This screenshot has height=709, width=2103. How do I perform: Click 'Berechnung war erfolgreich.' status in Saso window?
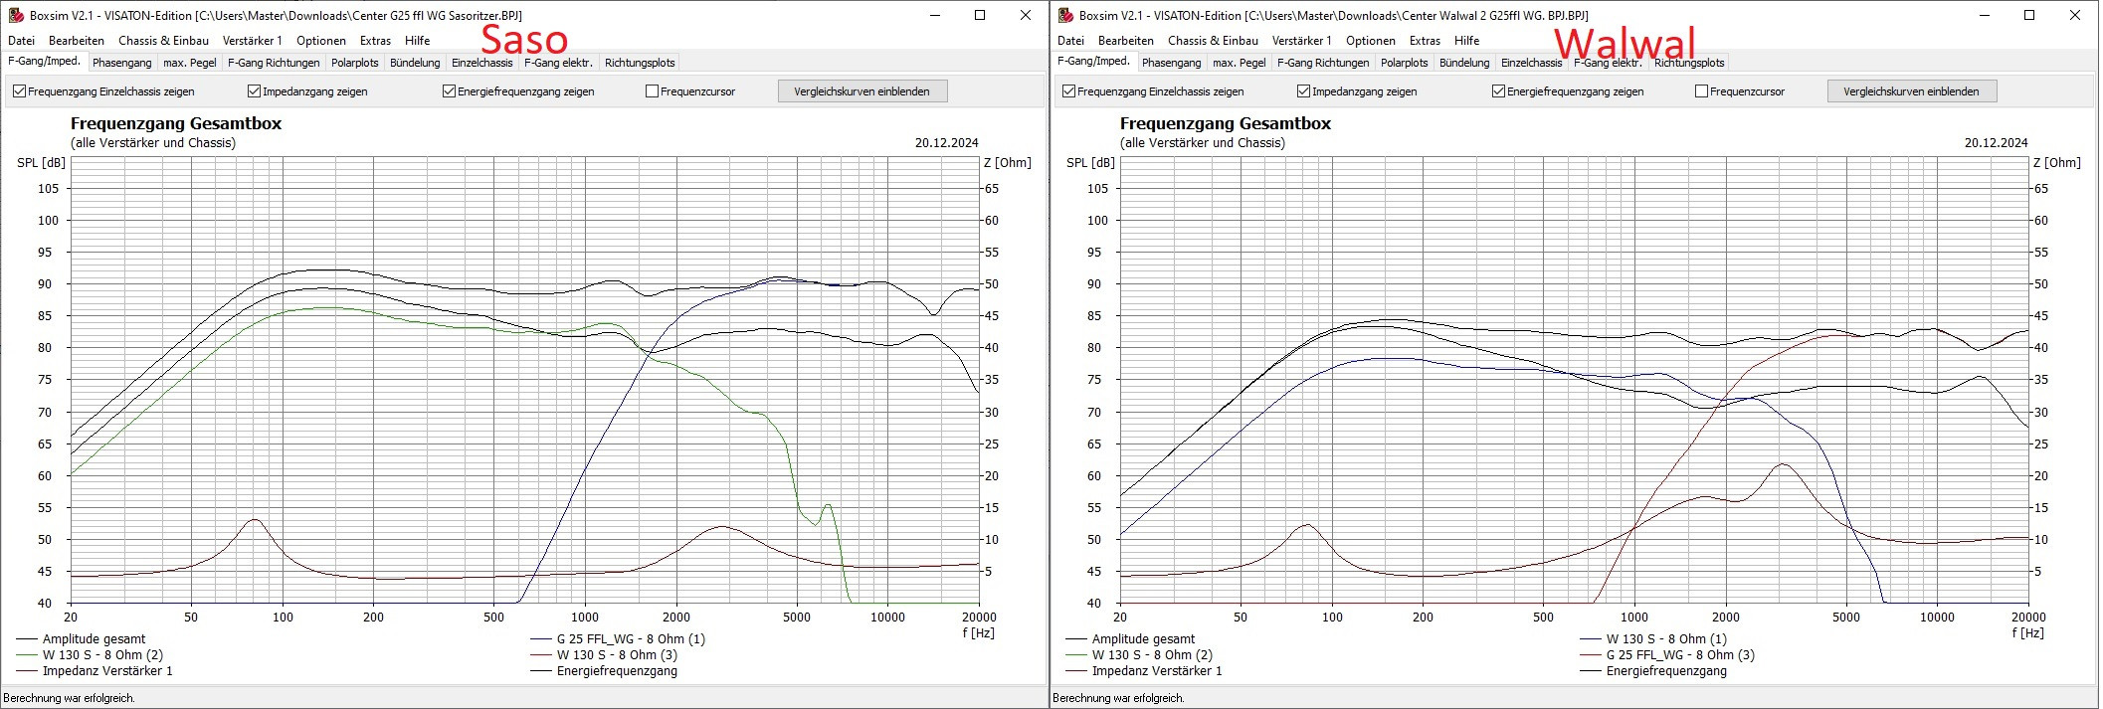70,698
